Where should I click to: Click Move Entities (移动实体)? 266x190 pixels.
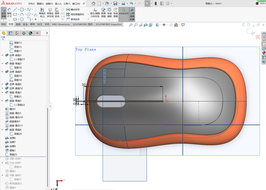73,19
